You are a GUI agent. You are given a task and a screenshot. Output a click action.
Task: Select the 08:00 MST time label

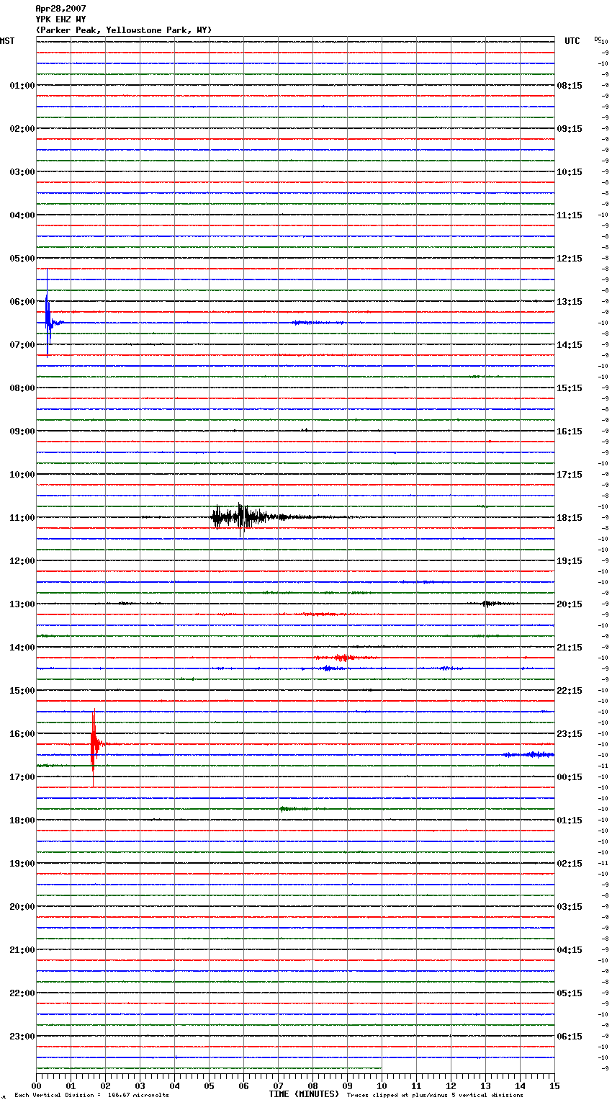coord(22,388)
